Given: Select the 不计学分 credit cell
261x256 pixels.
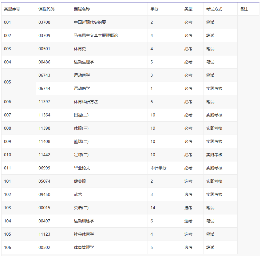Looking at the screenshot, I should 158,168.
